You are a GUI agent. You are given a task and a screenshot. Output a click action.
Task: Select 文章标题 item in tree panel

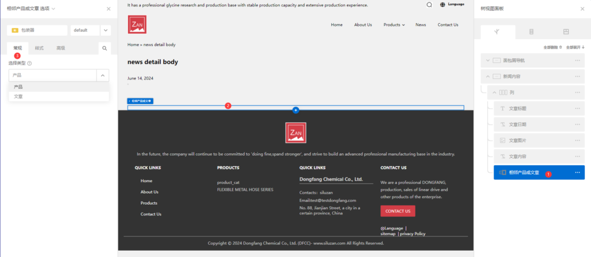[517, 108]
